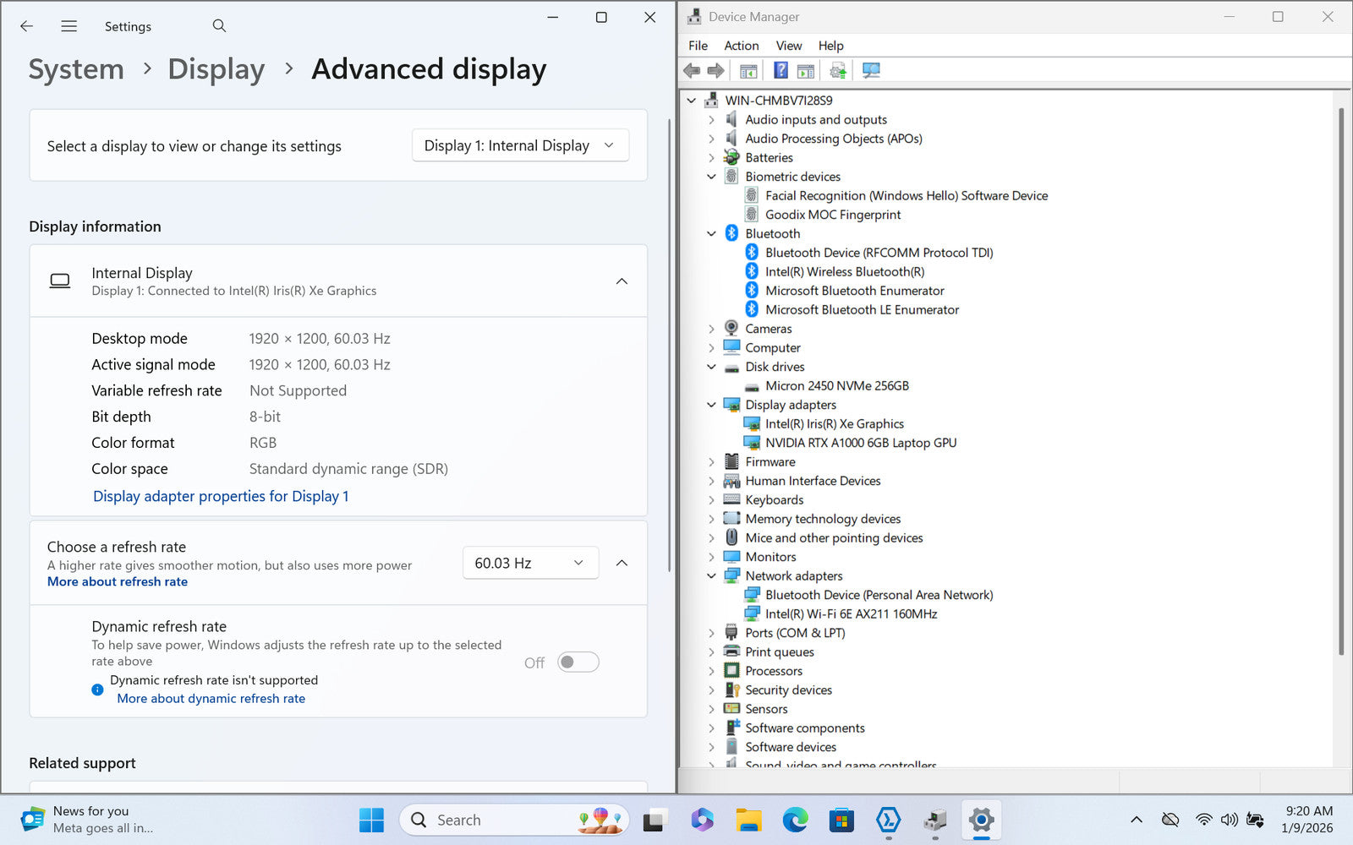This screenshot has height=845, width=1353.
Task: Toggle the Dynamic refresh rate switch
Action: pos(578,662)
